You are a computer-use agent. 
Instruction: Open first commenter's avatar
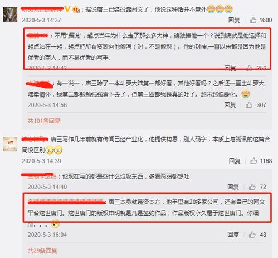coord(10,15)
